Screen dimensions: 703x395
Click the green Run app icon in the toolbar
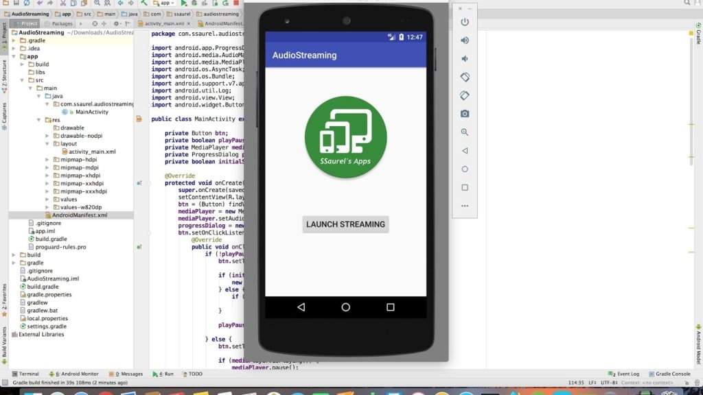click(184, 3)
